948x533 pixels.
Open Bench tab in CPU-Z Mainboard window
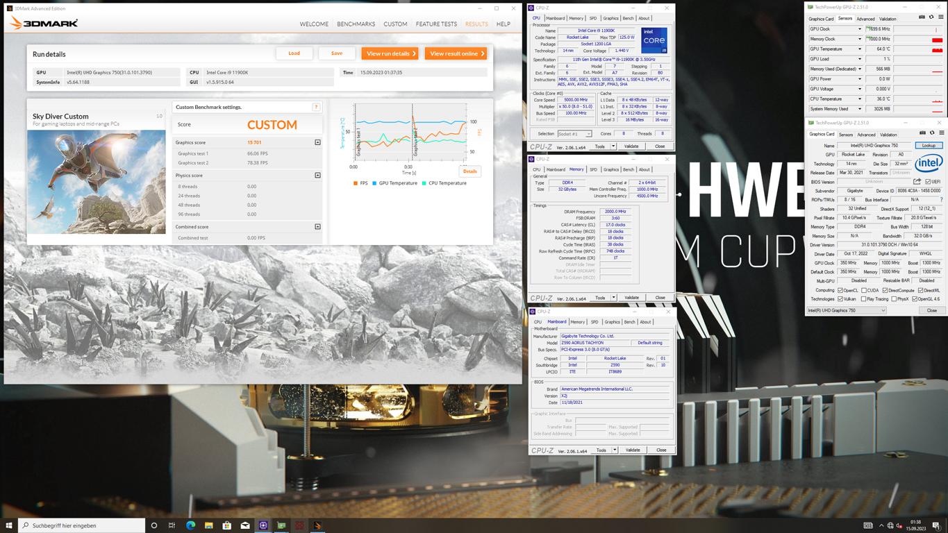pyautogui.click(x=629, y=322)
